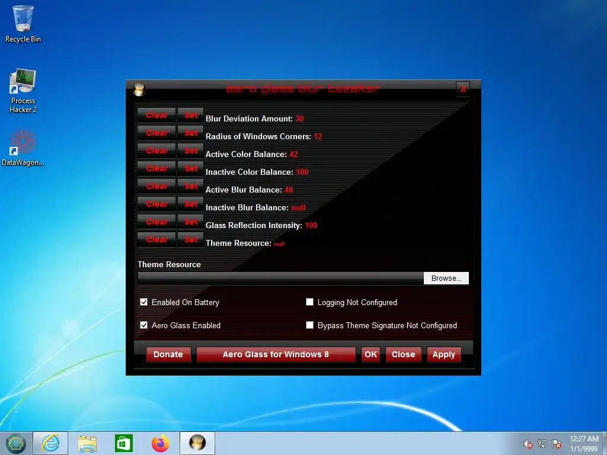Click the Inactive Color Balance value 100
Screen dimensions: 607x455
(302, 172)
